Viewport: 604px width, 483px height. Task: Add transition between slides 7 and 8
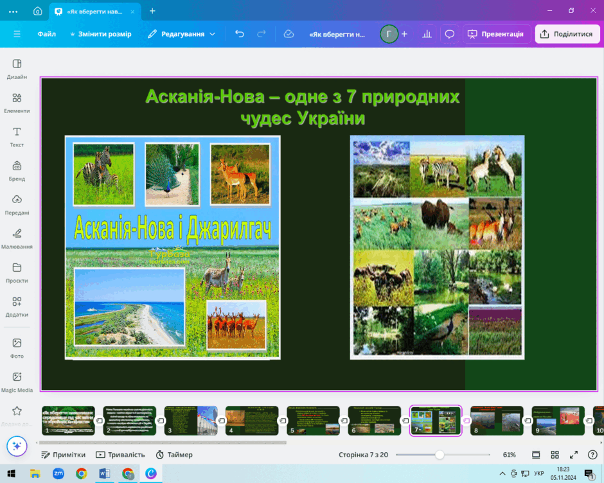[x=466, y=421]
